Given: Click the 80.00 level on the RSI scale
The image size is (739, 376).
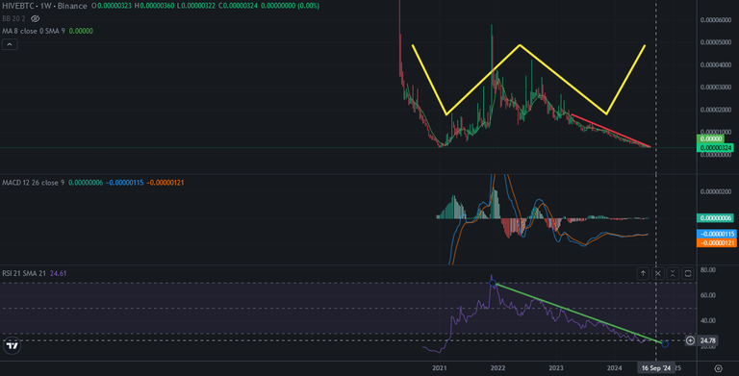Looking at the screenshot, I should (708, 270).
